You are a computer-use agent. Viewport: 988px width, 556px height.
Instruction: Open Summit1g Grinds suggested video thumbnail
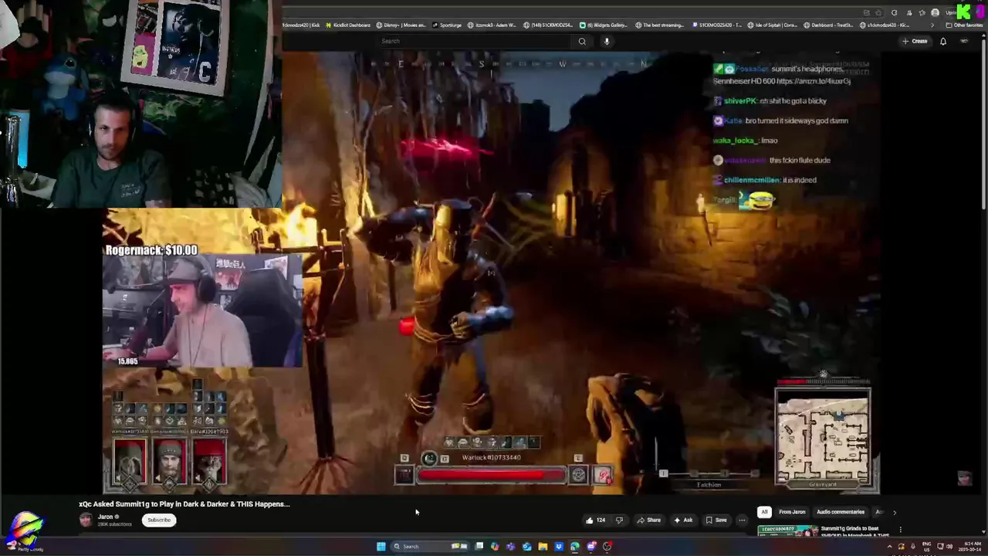click(788, 531)
